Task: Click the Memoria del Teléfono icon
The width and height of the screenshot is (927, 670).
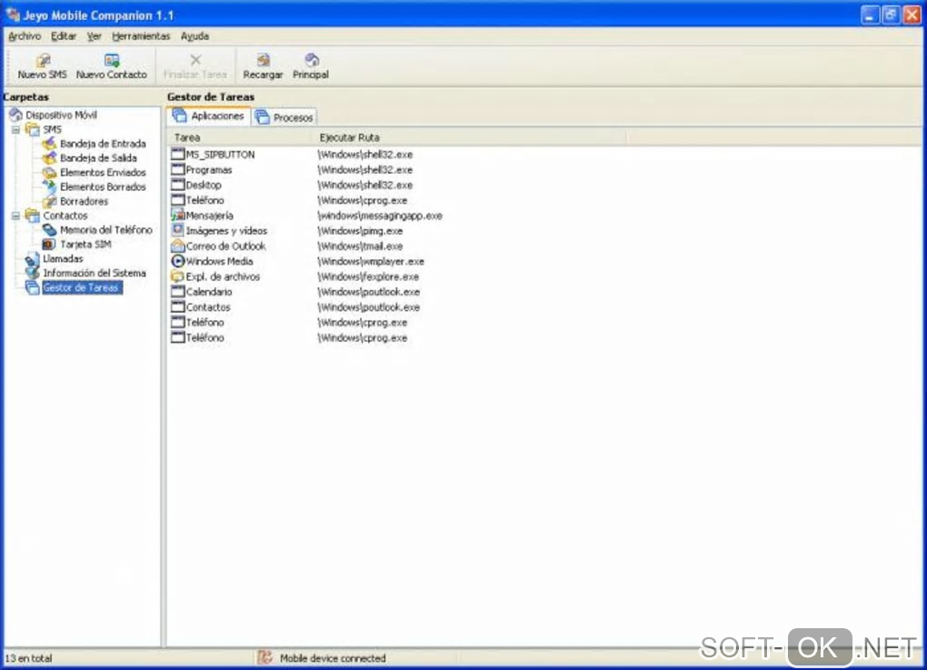Action: tap(50, 230)
